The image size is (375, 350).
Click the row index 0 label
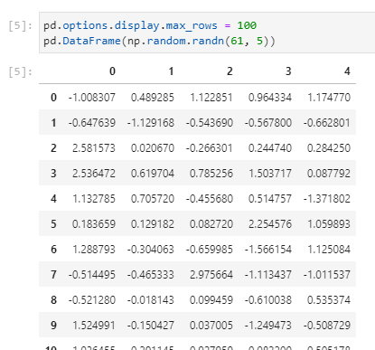click(x=53, y=98)
